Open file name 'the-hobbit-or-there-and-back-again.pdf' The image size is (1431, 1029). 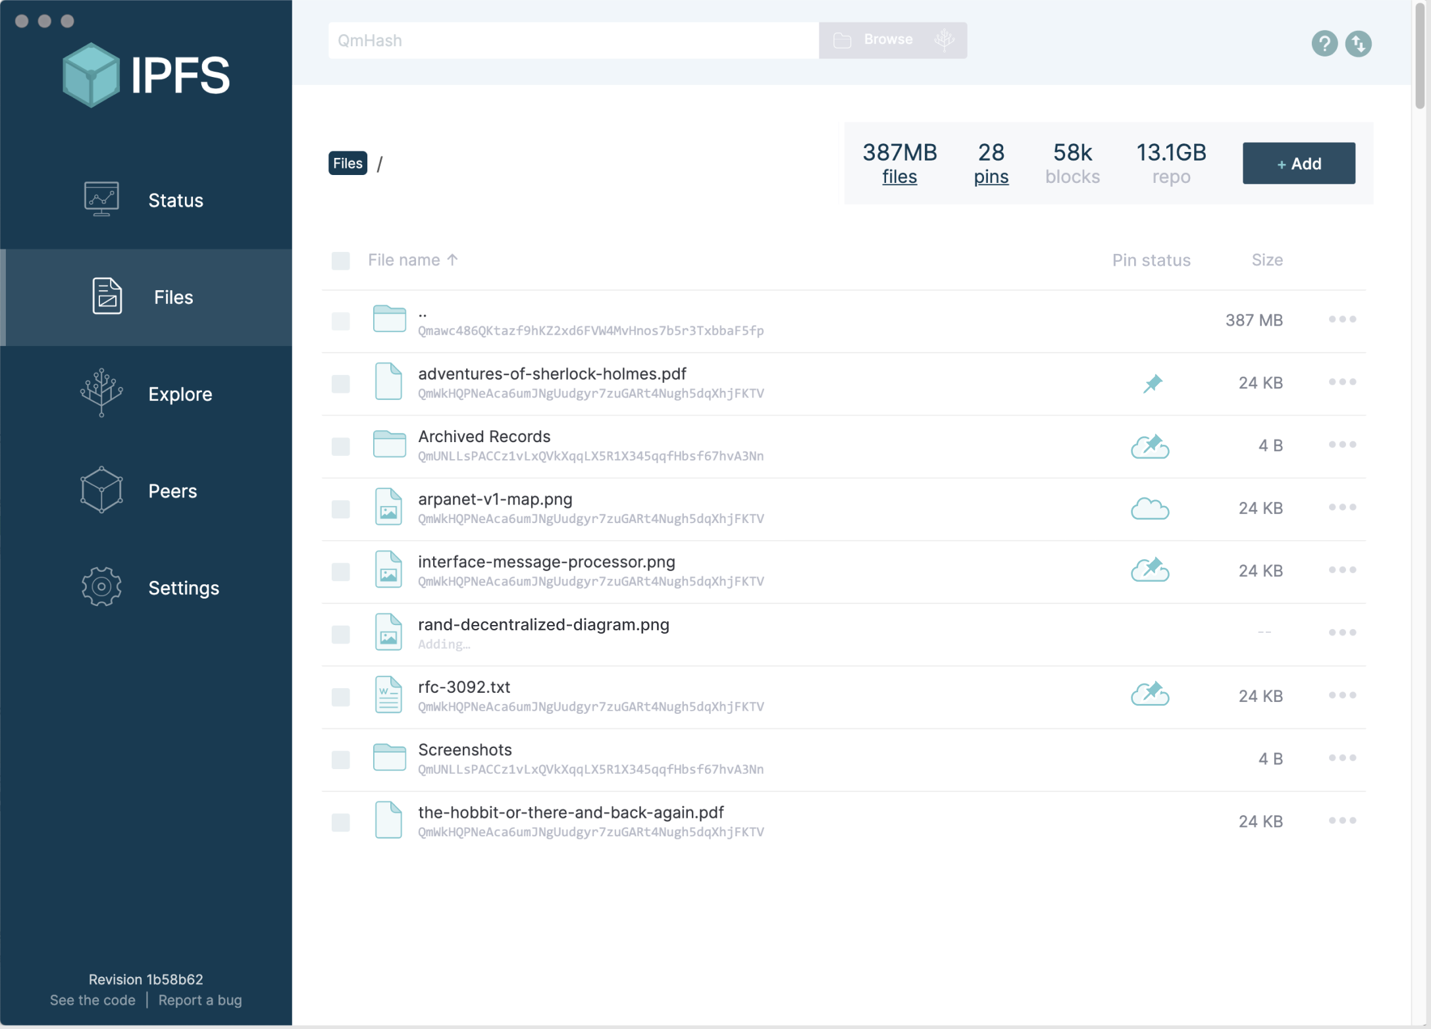coord(571,813)
